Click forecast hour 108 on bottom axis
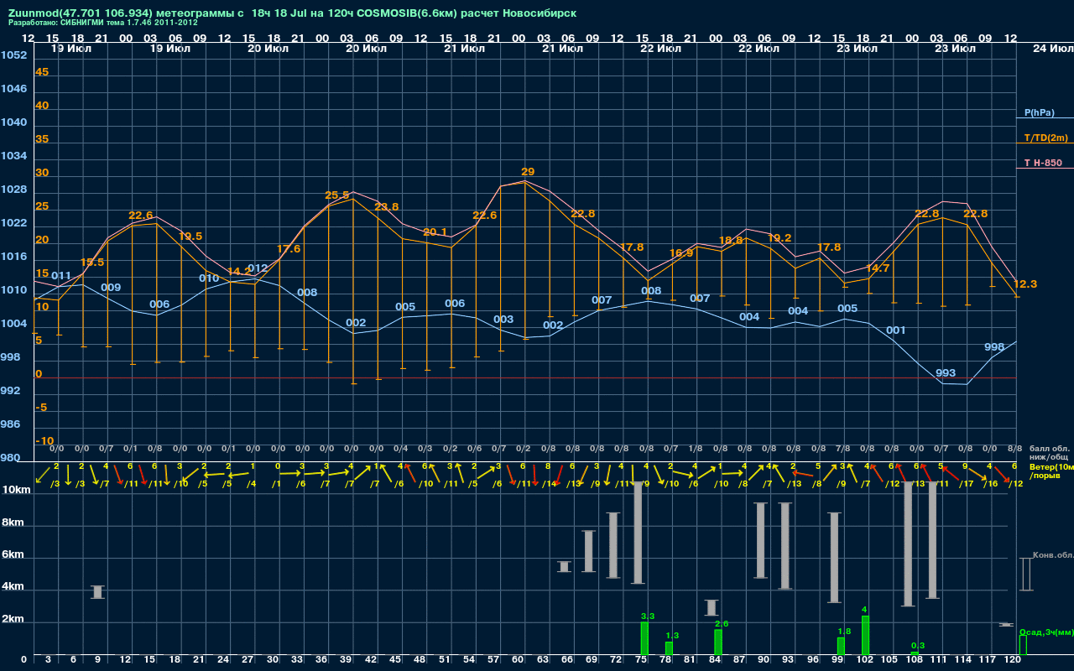 point(913,661)
